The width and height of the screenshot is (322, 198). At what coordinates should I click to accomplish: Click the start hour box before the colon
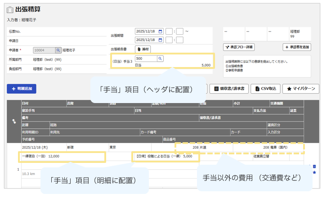coord(169,31)
